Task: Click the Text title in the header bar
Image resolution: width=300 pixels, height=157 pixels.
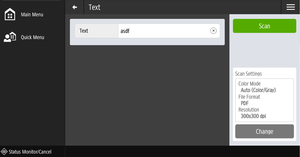Action: pos(94,7)
